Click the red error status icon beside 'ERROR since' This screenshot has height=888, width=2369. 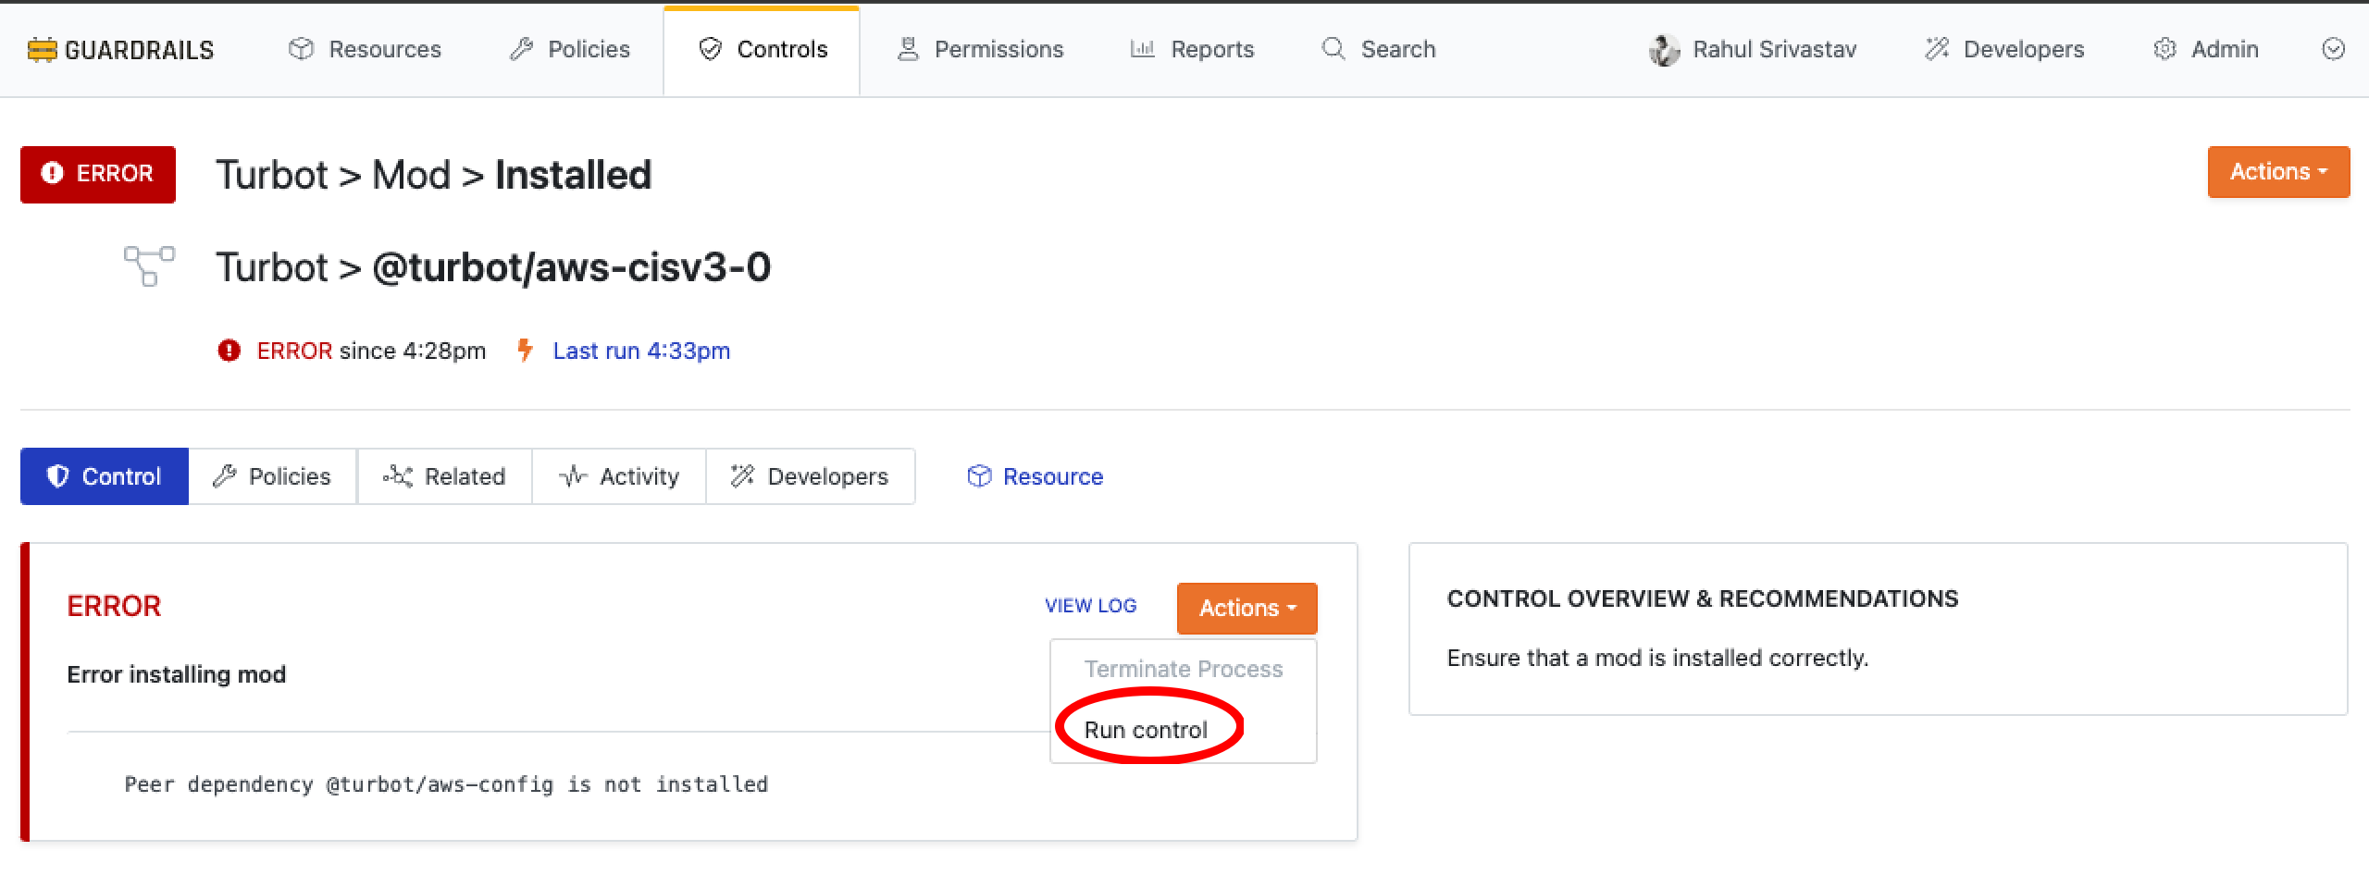[229, 351]
